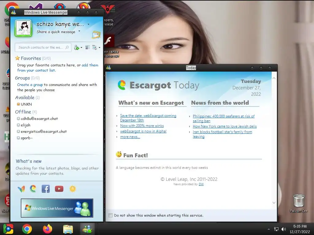Click the 'Create a group' link

click(30, 85)
